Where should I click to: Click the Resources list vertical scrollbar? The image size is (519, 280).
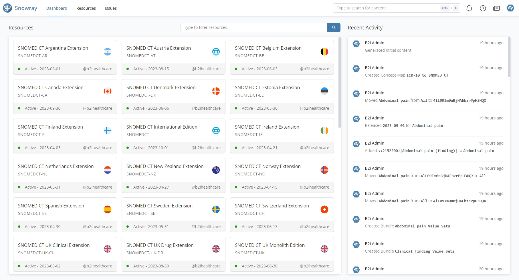point(340,83)
